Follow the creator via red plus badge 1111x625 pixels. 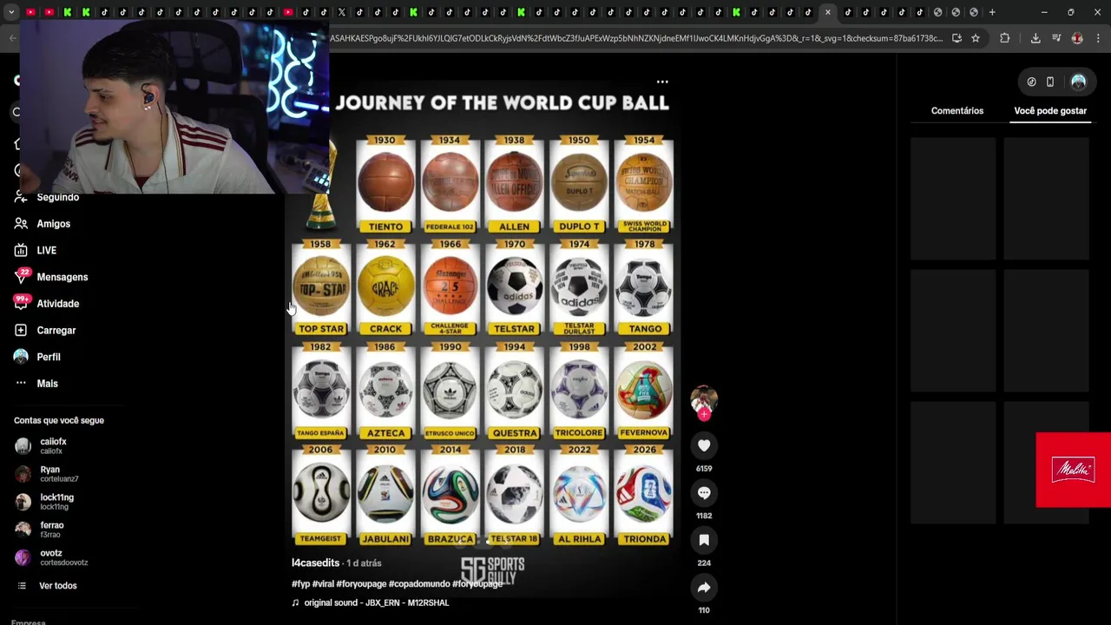(704, 415)
